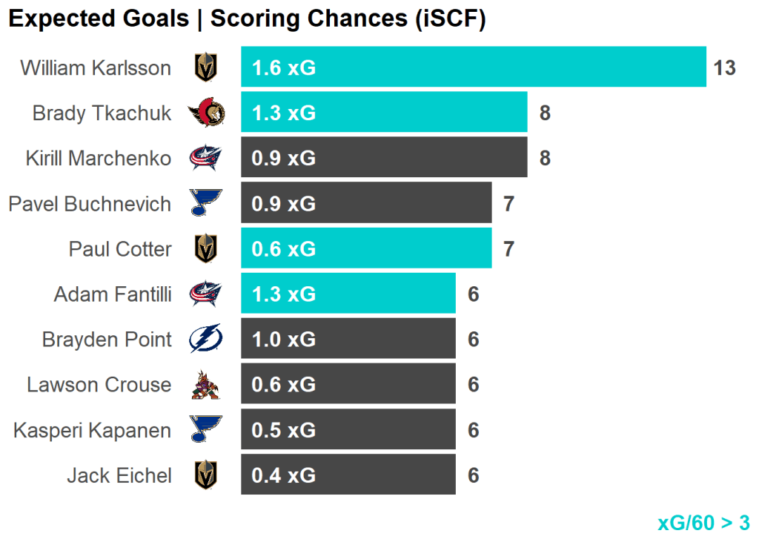Click the 13 scoring chances value for Karlsson

[724, 68]
